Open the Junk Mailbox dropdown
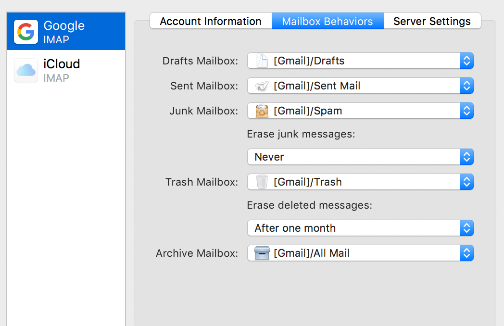 (x=360, y=111)
